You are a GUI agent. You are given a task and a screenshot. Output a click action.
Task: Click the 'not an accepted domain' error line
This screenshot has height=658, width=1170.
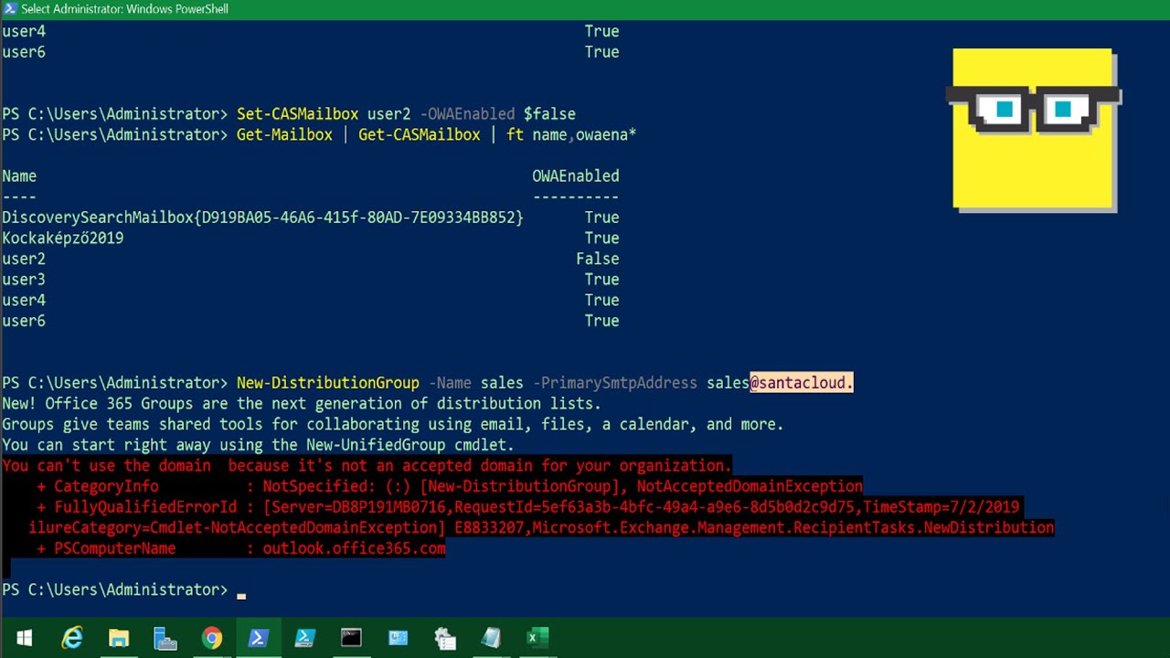367,466
